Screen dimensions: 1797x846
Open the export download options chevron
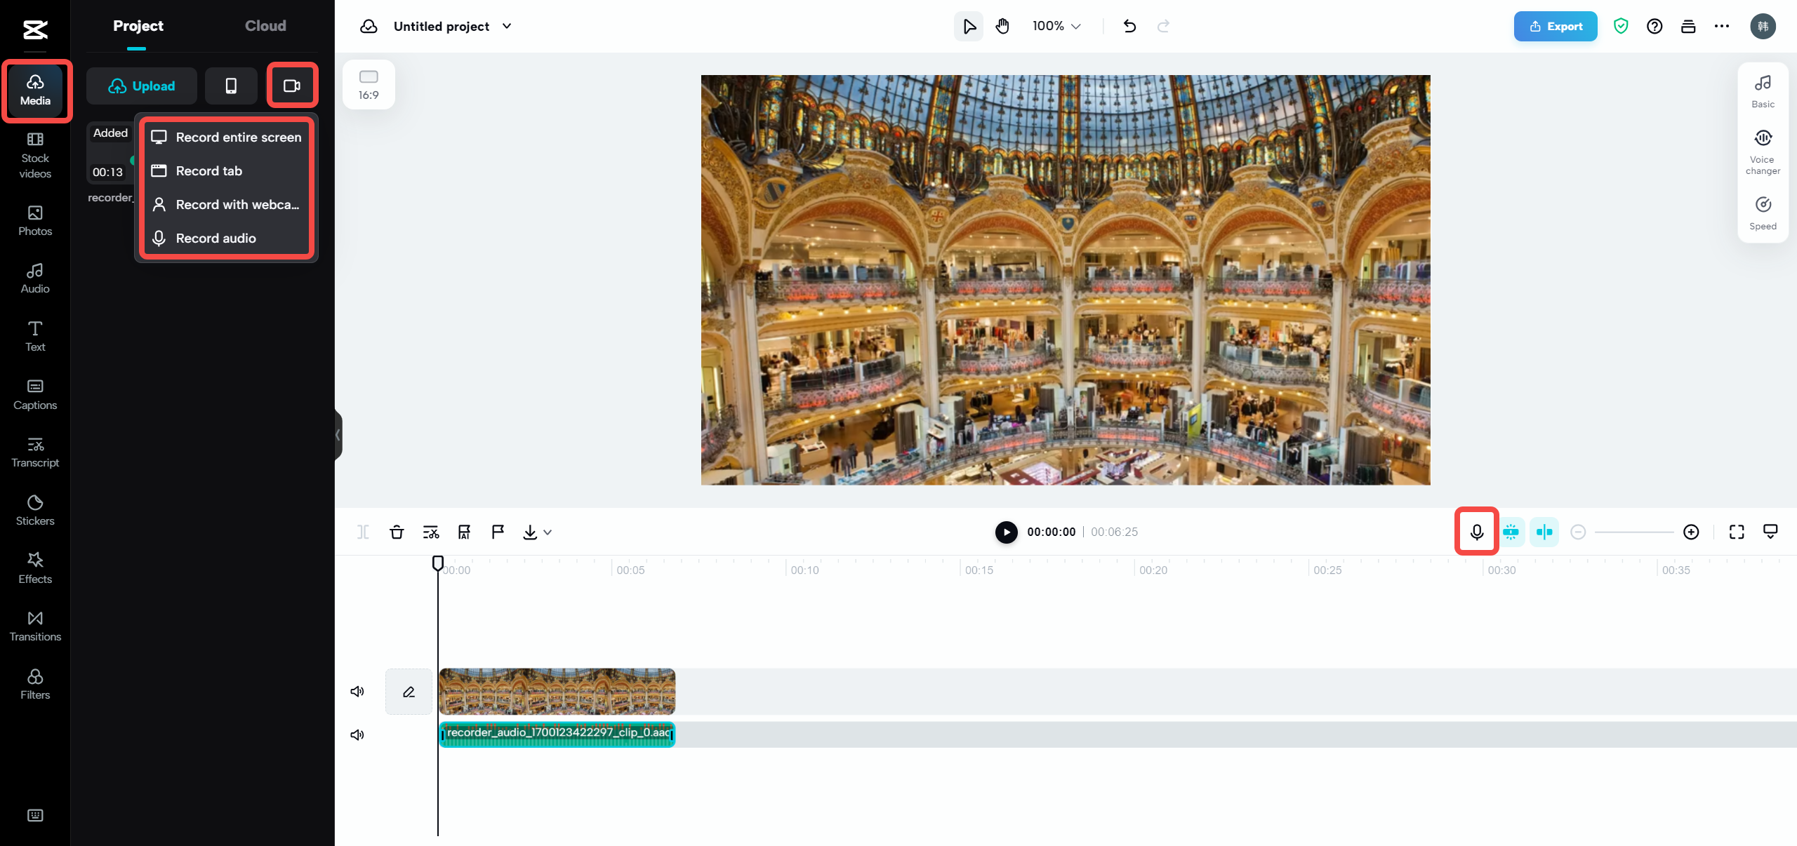[547, 532]
